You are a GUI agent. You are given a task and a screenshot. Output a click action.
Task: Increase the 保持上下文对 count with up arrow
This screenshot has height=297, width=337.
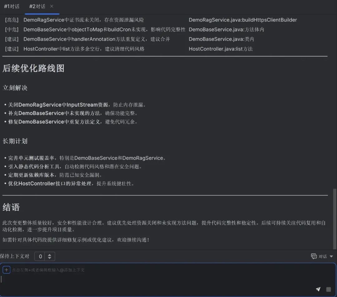click(x=50, y=255)
